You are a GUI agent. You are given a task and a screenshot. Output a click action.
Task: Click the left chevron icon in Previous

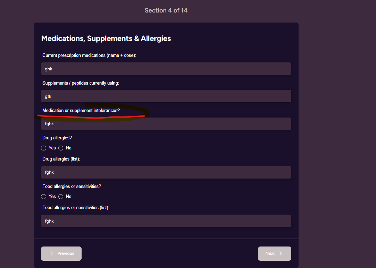[52, 253]
